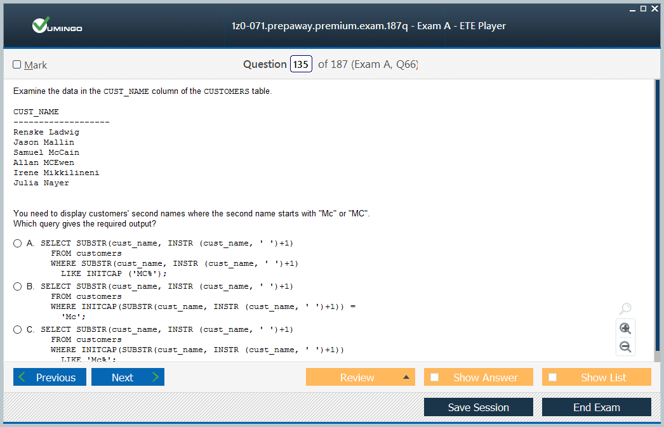Click the zoom out magnifier icon
664x427 pixels.
[625, 347]
